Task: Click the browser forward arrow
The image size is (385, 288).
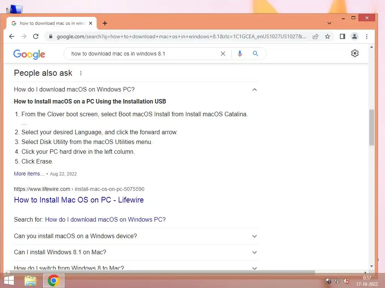Action: 24,36
